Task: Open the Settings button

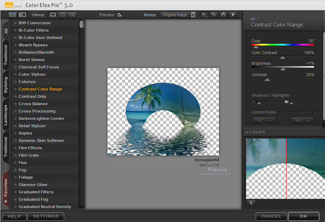Action: coord(46,216)
